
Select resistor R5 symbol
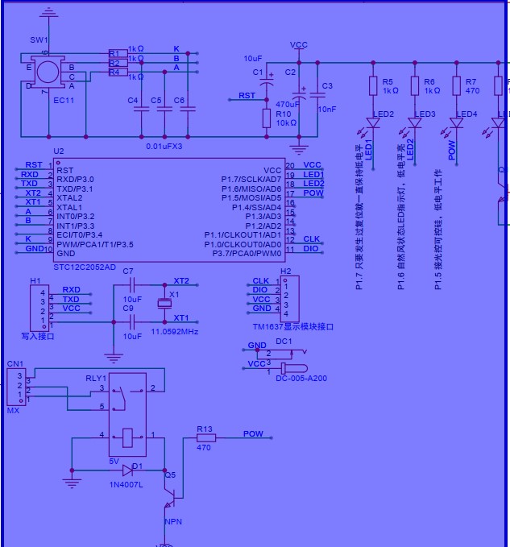click(x=373, y=86)
